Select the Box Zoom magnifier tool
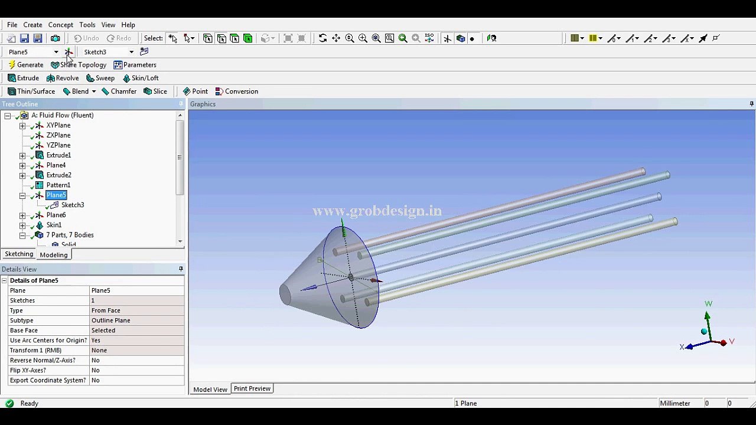The image size is (756, 425). [363, 38]
